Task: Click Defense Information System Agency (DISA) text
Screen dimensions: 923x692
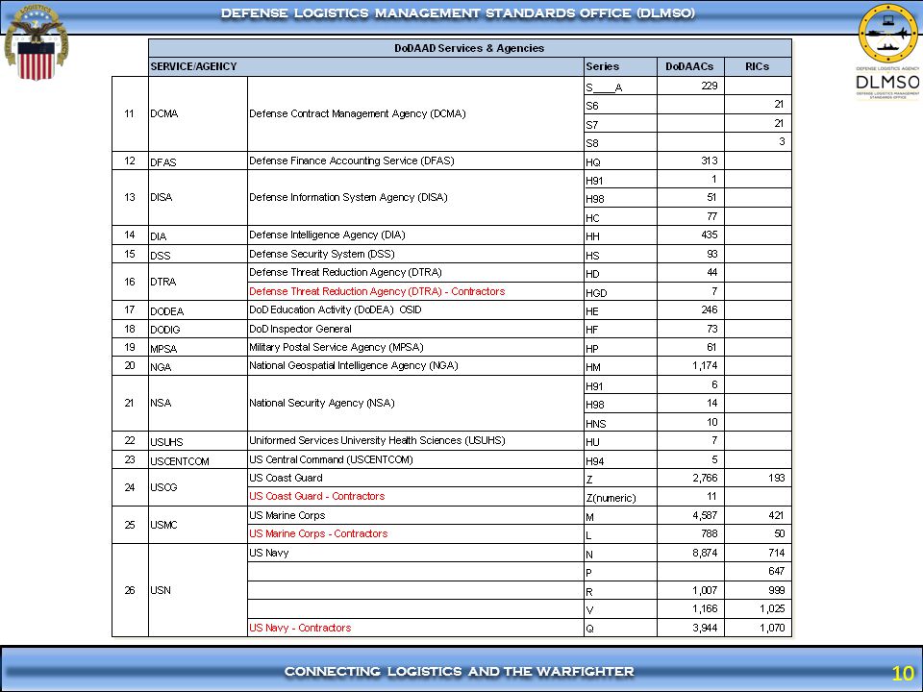Action: (348, 197)
